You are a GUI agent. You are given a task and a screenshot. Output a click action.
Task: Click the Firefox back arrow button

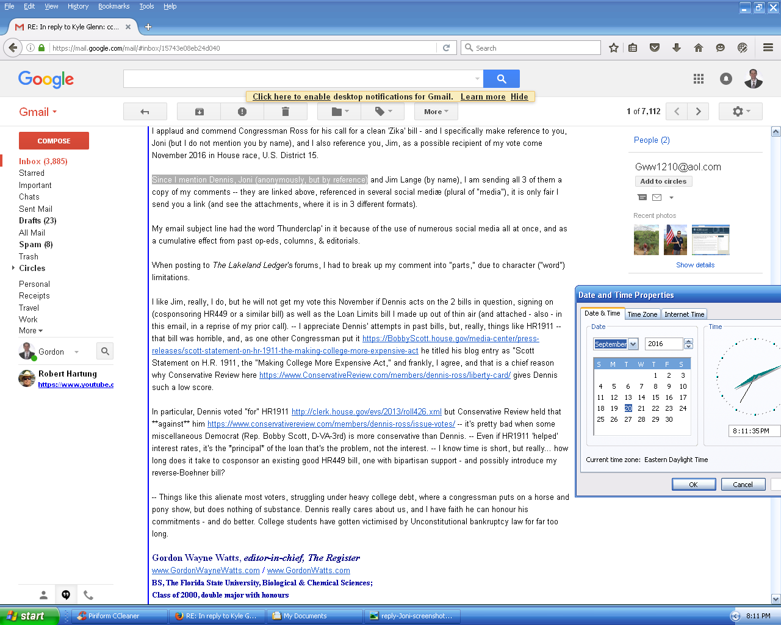coord(13,48)
